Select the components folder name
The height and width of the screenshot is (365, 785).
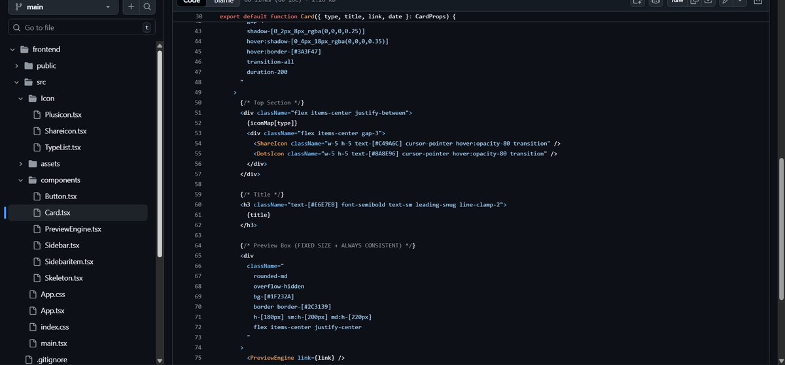pos(61,180)
